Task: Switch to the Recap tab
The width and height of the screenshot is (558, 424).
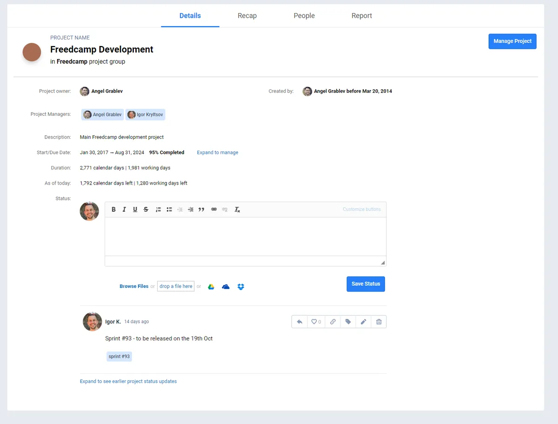Action: tap(247, 16)
